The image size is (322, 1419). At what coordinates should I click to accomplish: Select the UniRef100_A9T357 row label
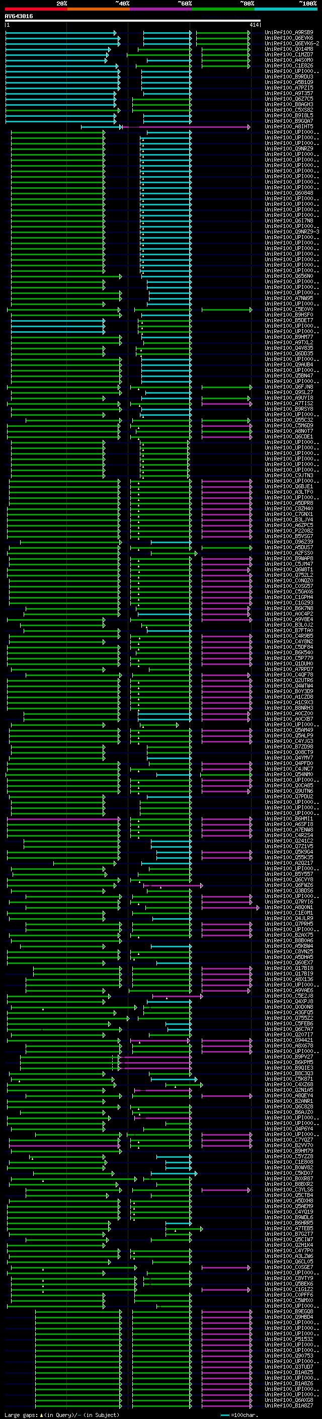pos(289,93)
